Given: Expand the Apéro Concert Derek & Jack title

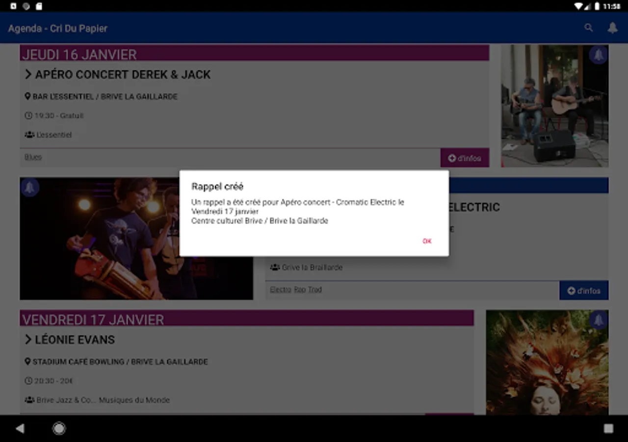Looking at the screenshot, I should 118,75.
